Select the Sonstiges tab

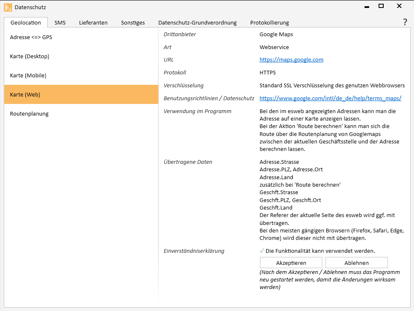point(133,22)
